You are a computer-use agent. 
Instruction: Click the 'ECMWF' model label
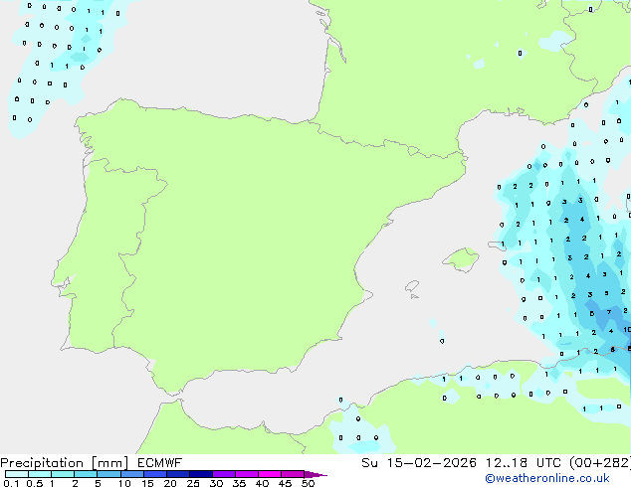click(160, 463)
